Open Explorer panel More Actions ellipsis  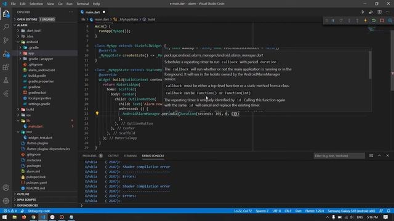coord(71,12)
